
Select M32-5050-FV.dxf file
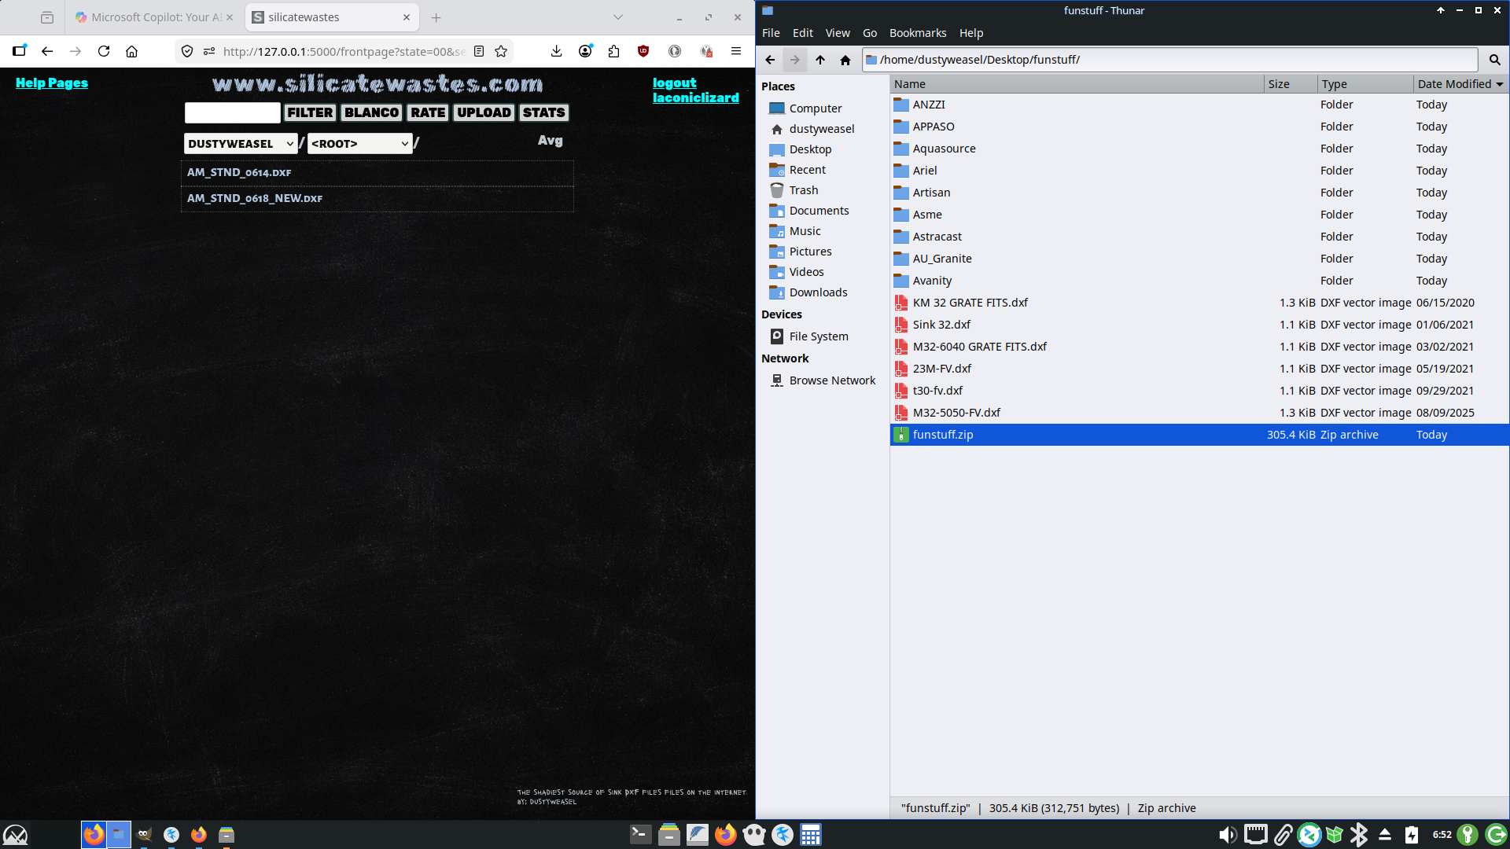tap(956, 413)
